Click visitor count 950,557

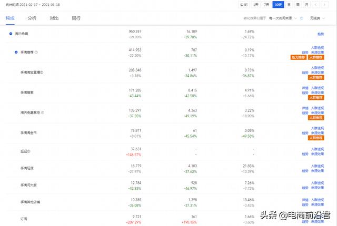(x=135, y=32)
